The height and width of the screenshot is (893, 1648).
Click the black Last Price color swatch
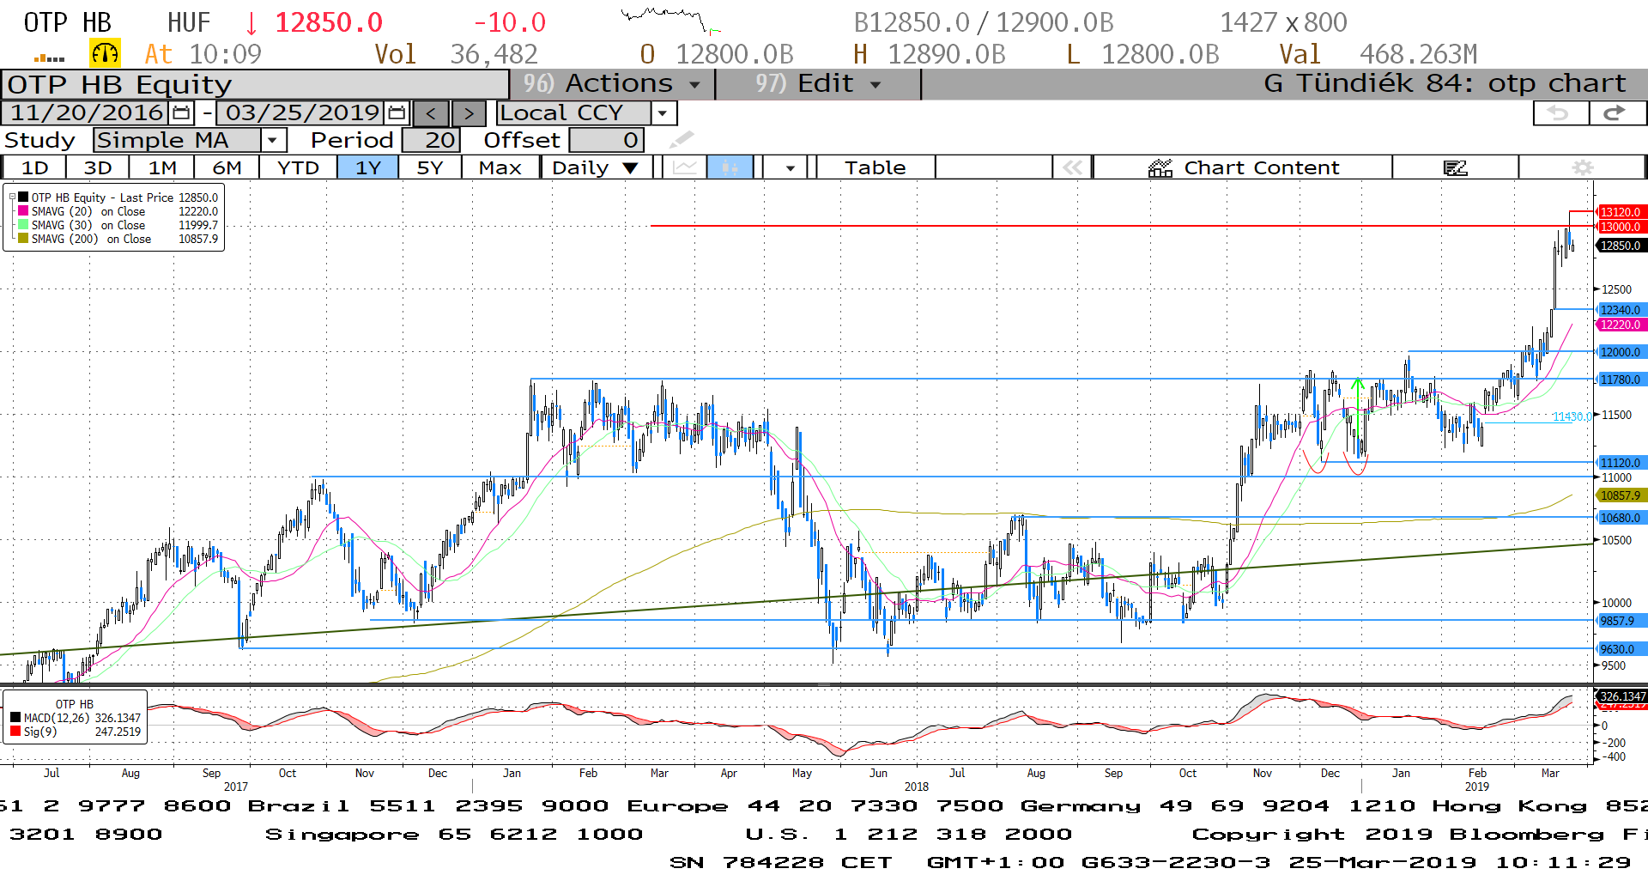[x=23, y=197]
